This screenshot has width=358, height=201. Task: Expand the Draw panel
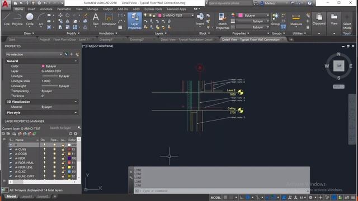tap(29, 33)
